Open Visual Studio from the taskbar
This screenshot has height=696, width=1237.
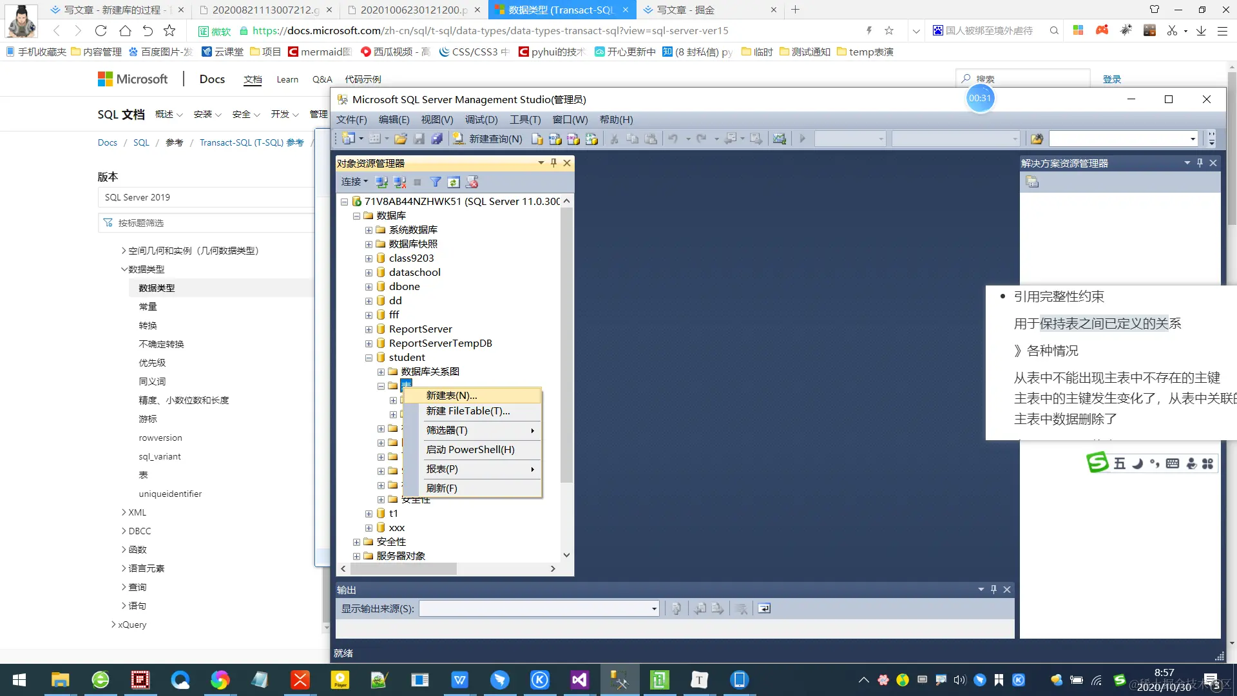[x=579, y=680]
